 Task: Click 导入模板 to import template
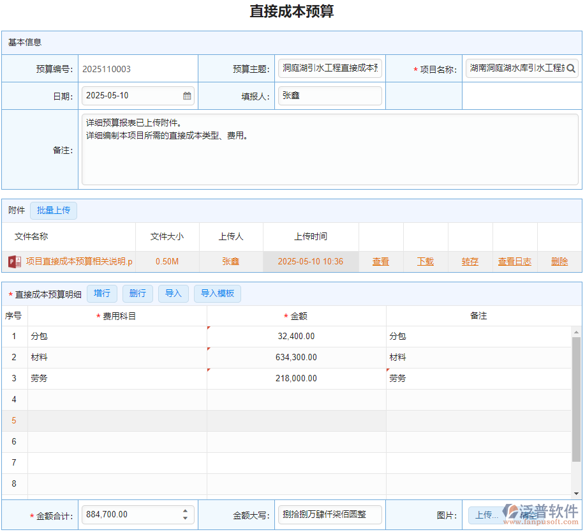216,293
